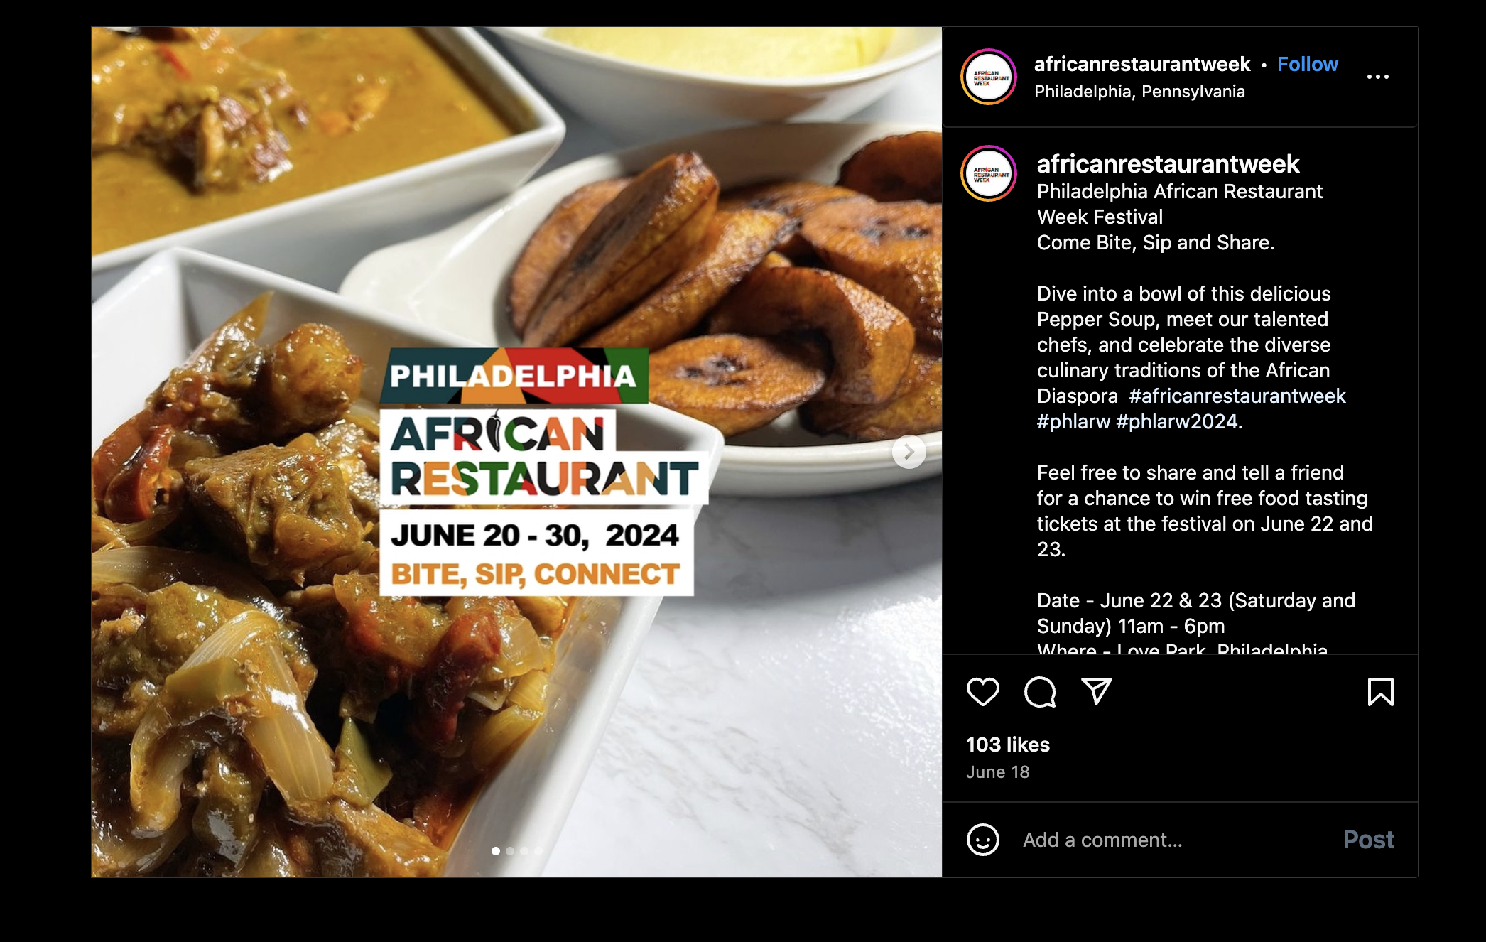Open #phlarw2024 hashtag link

[x=1177, y=421]
